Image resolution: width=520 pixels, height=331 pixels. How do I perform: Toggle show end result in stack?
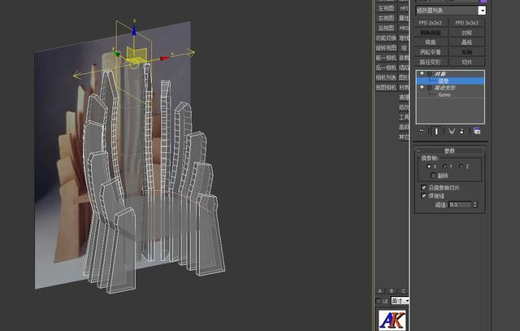(436, 131)
